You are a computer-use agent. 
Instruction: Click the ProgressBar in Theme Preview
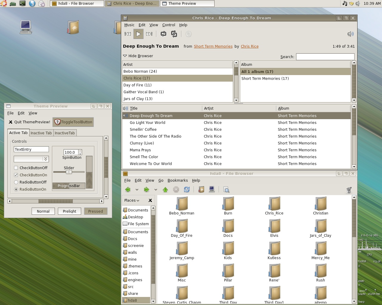click(x=69, y=186)
